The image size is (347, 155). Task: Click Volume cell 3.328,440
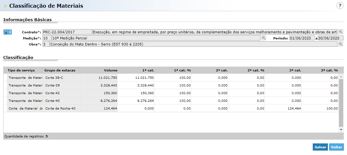coord(99,85)
